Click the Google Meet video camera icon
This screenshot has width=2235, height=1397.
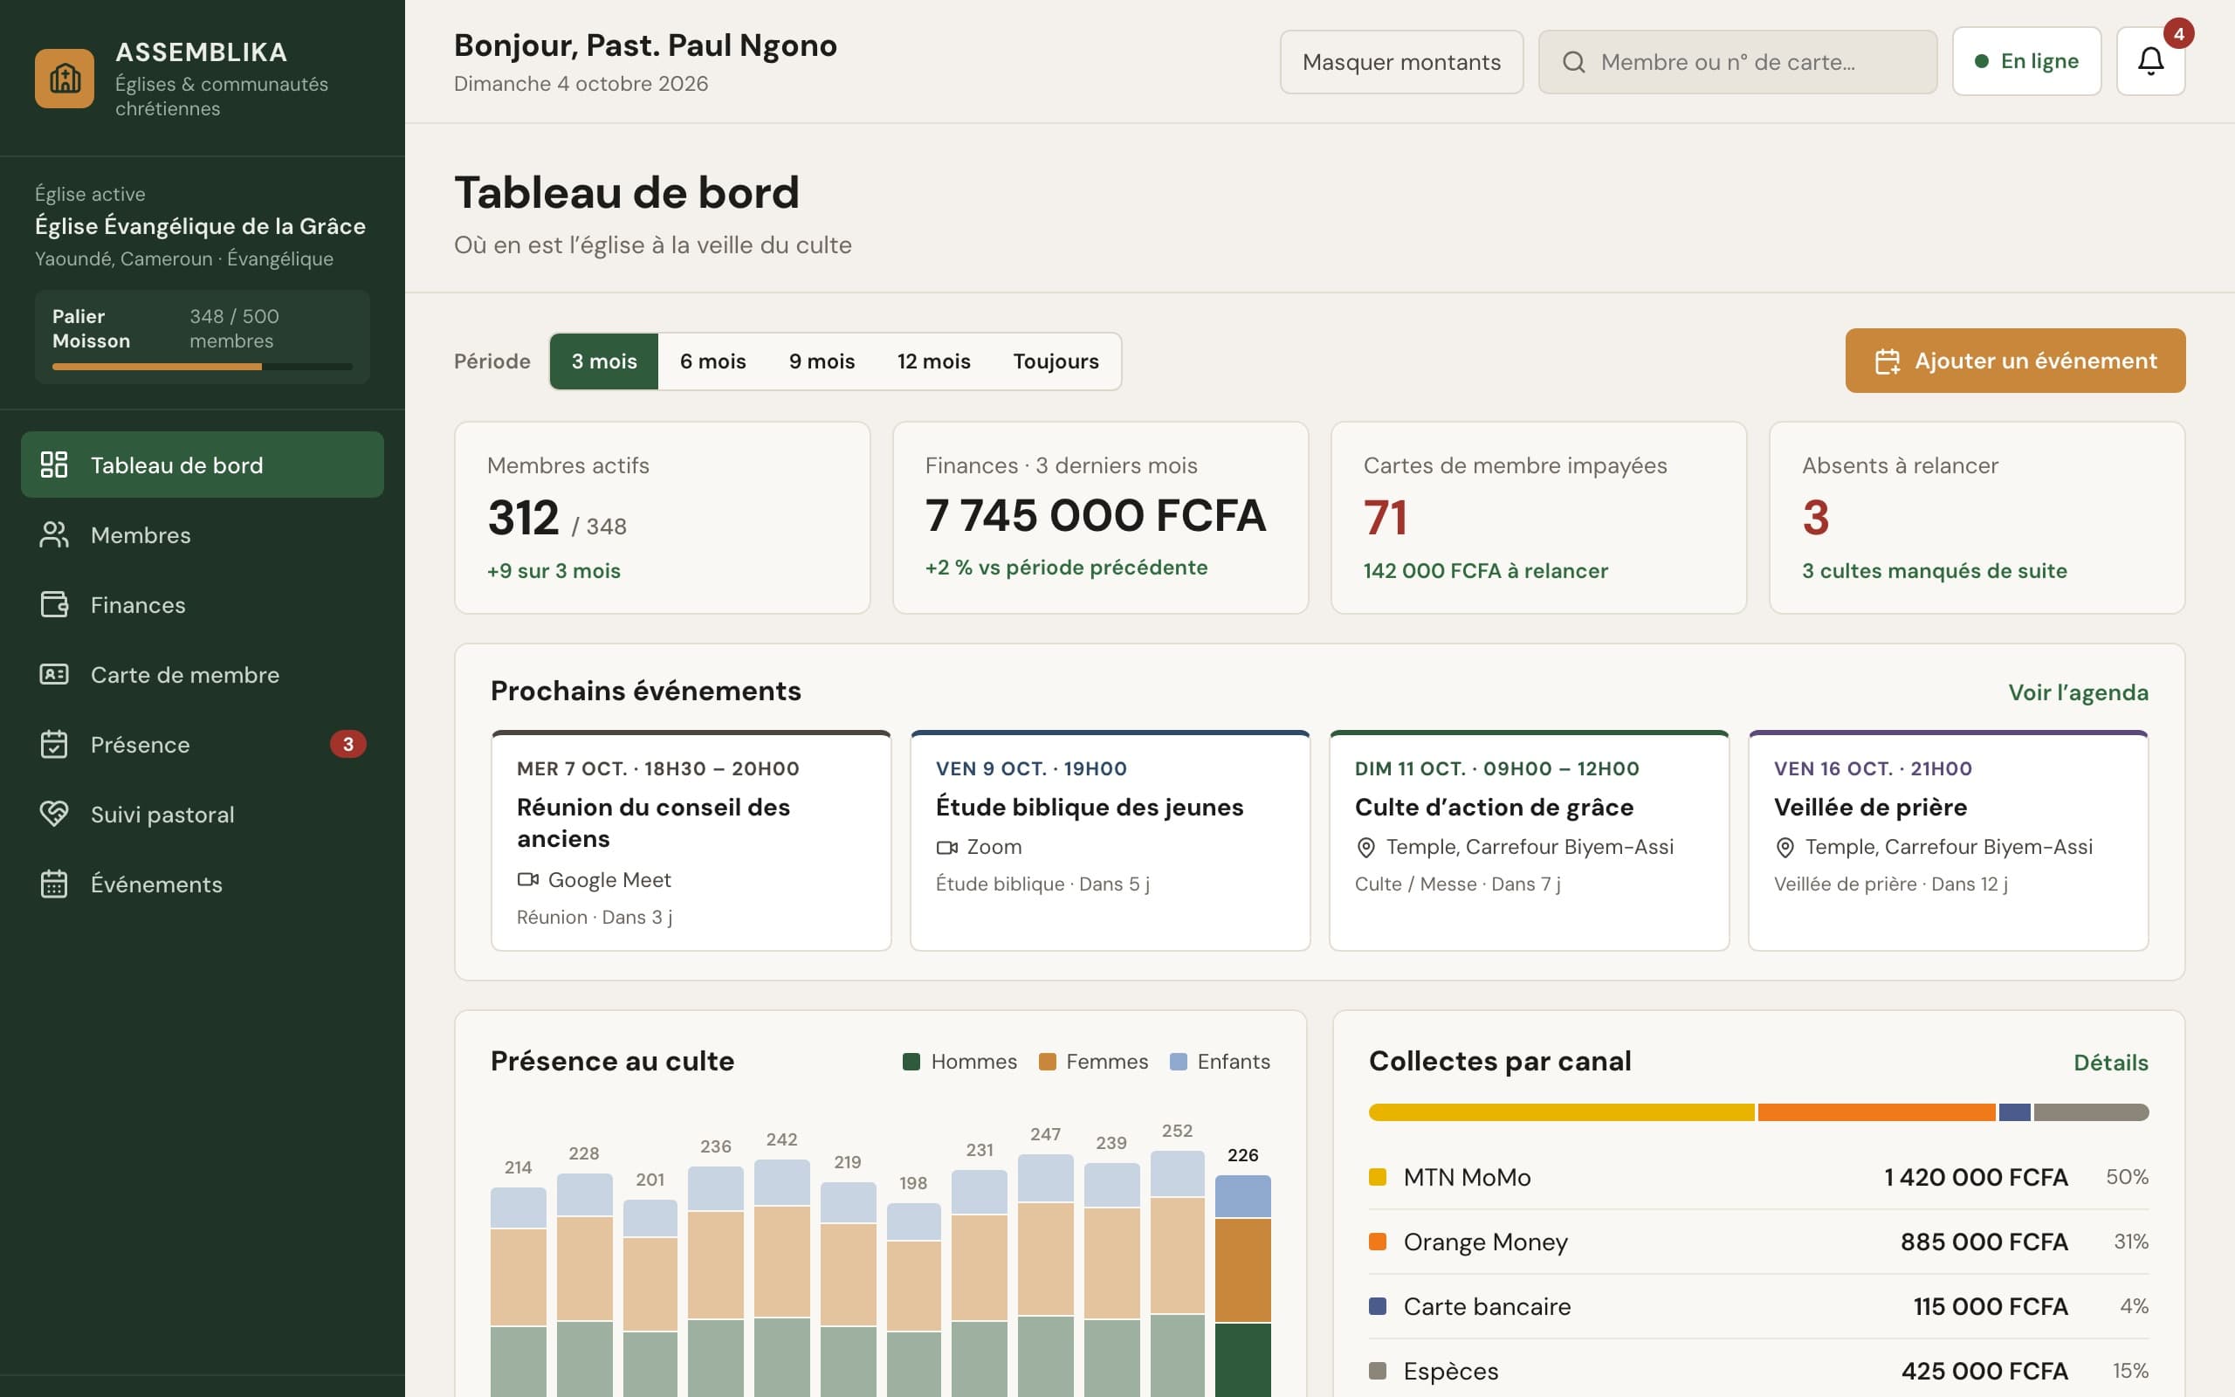coord(527,879)
